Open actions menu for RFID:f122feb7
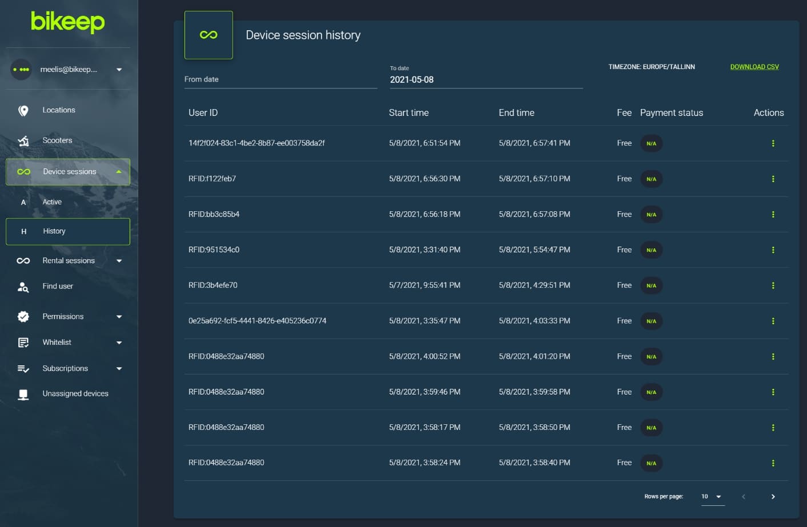This screenshot has height=527, width=807. 773,179
